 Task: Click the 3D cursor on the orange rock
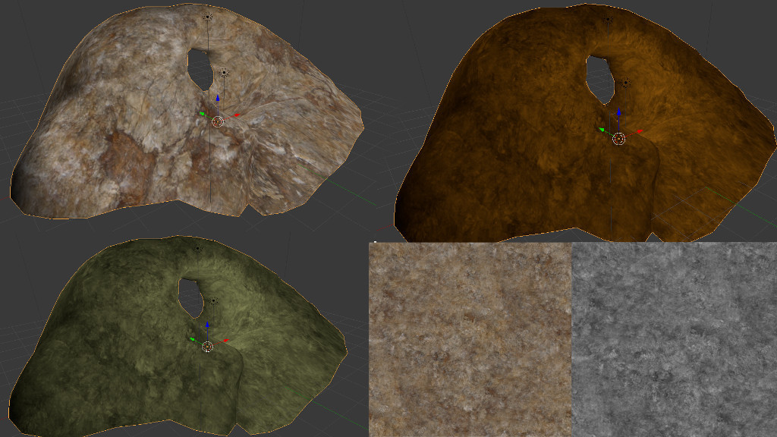[618, 139]
